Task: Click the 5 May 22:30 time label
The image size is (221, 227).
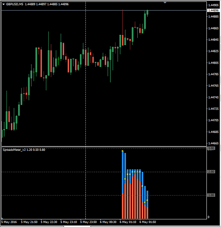Action: tap(49, 222)
